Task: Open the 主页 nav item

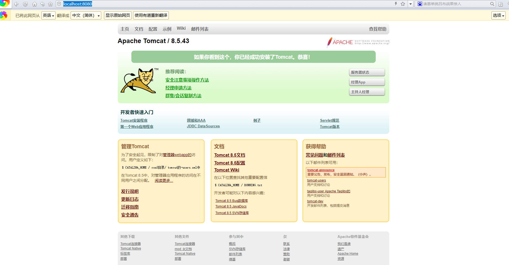Action: click(x=125, y=29)
